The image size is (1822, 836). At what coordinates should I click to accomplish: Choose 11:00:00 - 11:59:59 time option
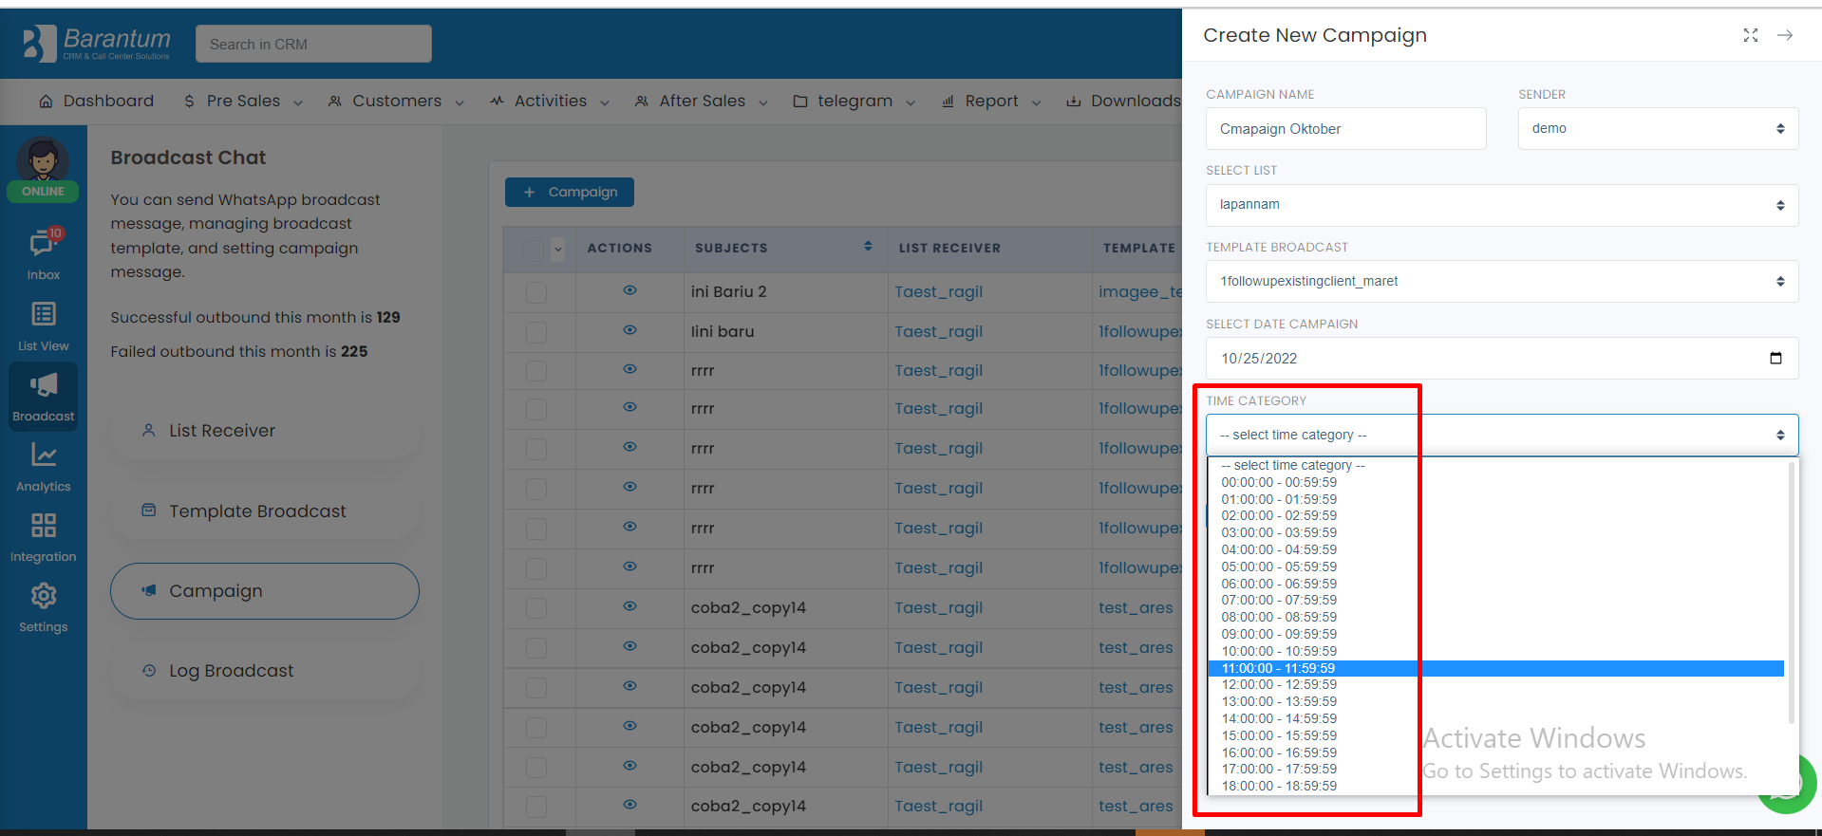coord(1278,669)
